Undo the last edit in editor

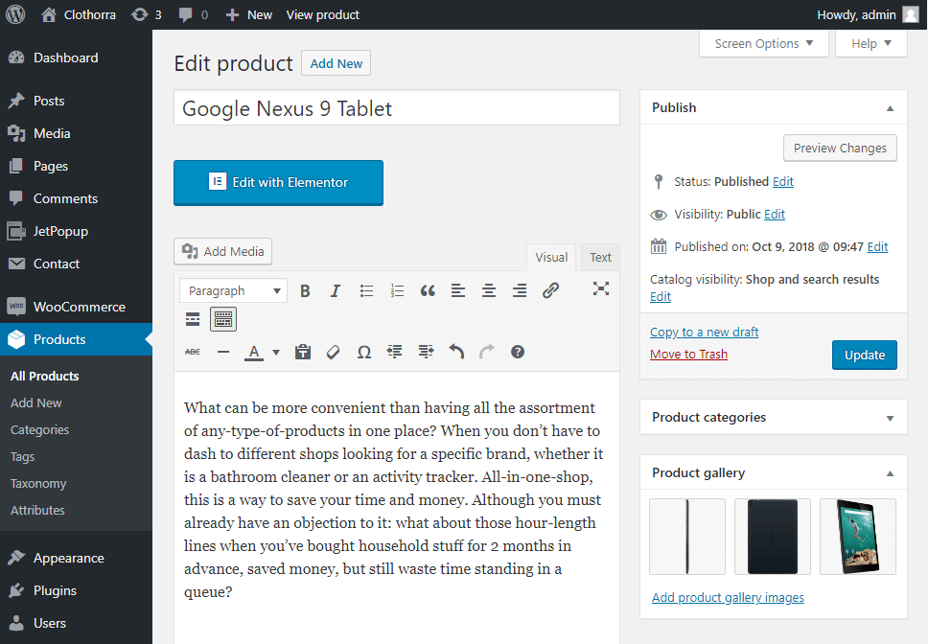pos(456,352)
